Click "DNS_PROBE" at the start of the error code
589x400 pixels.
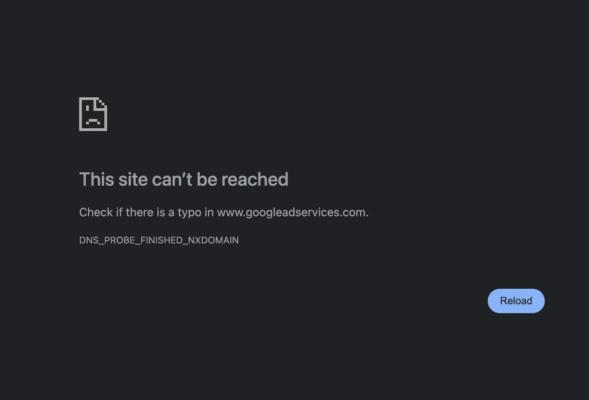click(x=107, y=240)
